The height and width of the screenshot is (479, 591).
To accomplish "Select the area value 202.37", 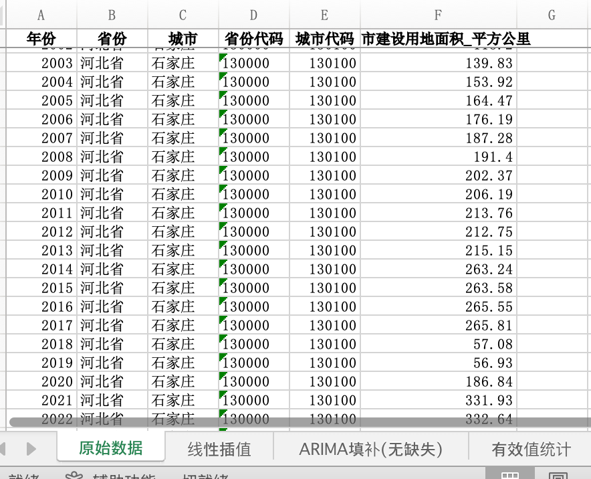I will click(439, 175).
